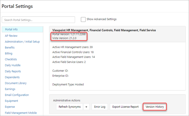Click the Enterprise ID label
Screen dimensions: 189x116
(x=60, y=76)
